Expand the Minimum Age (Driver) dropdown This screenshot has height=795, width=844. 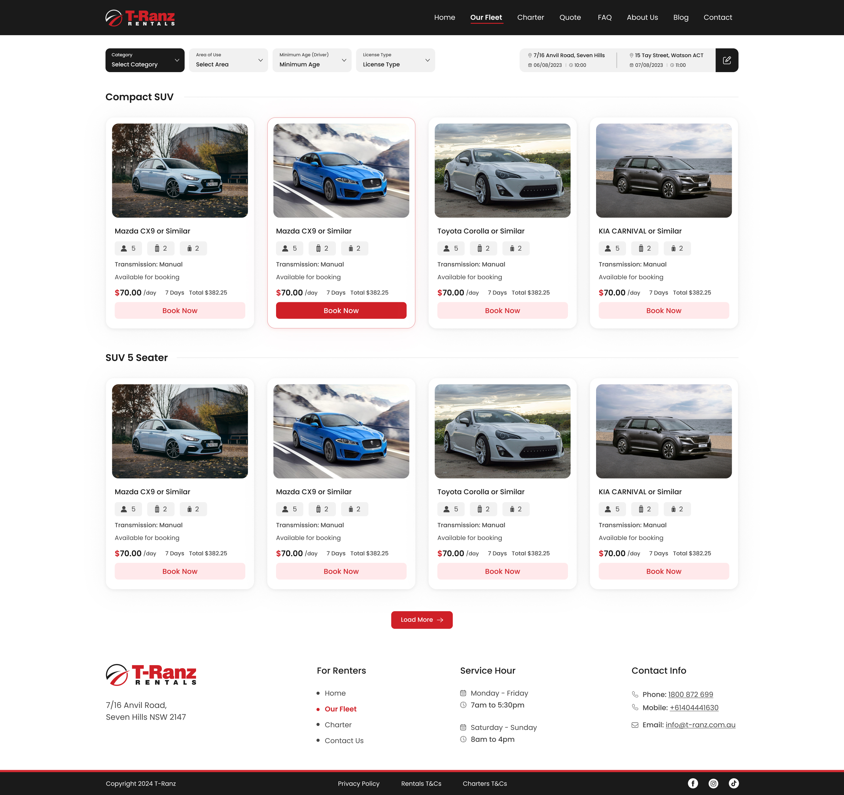click(x=312, y=60)
